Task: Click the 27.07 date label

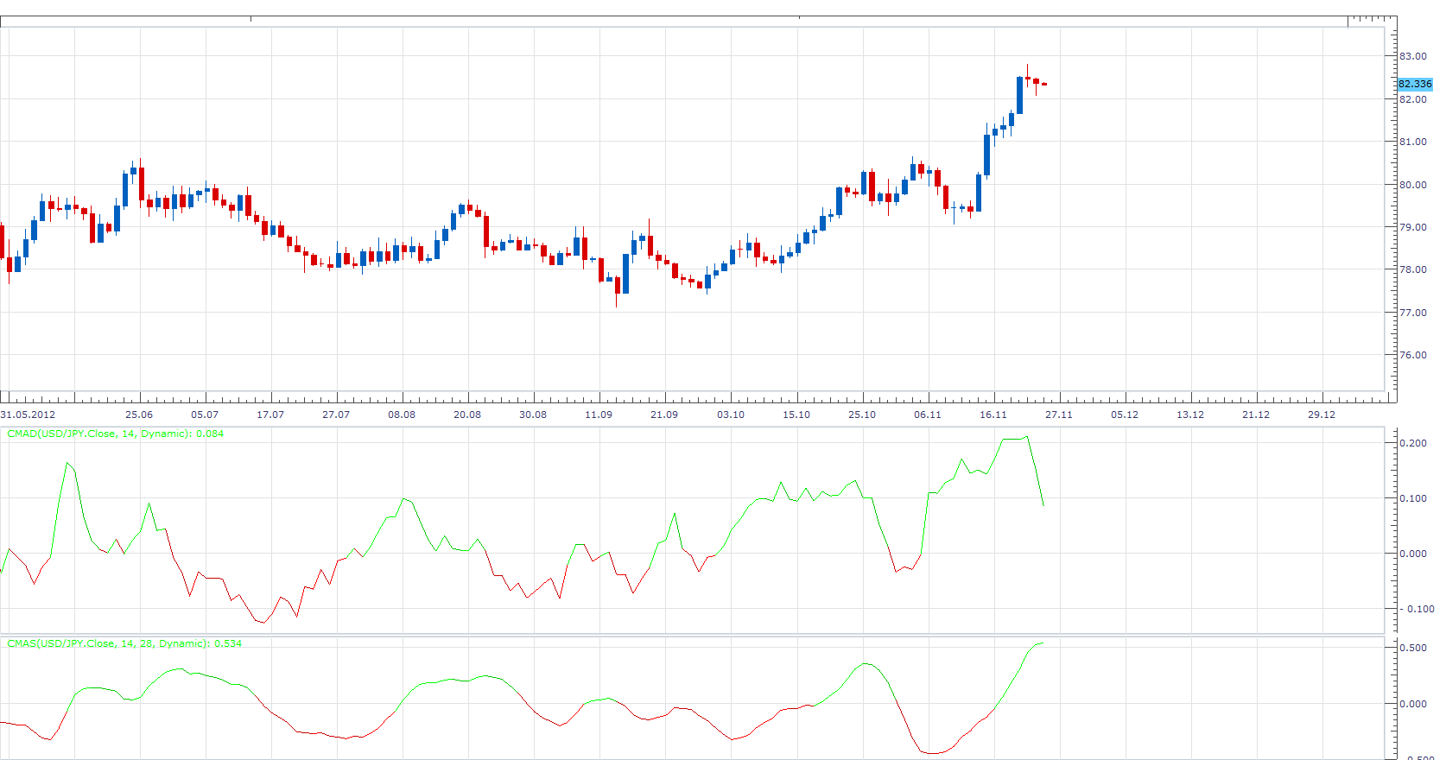Action: pyautogui.click(x=336, y=415)
